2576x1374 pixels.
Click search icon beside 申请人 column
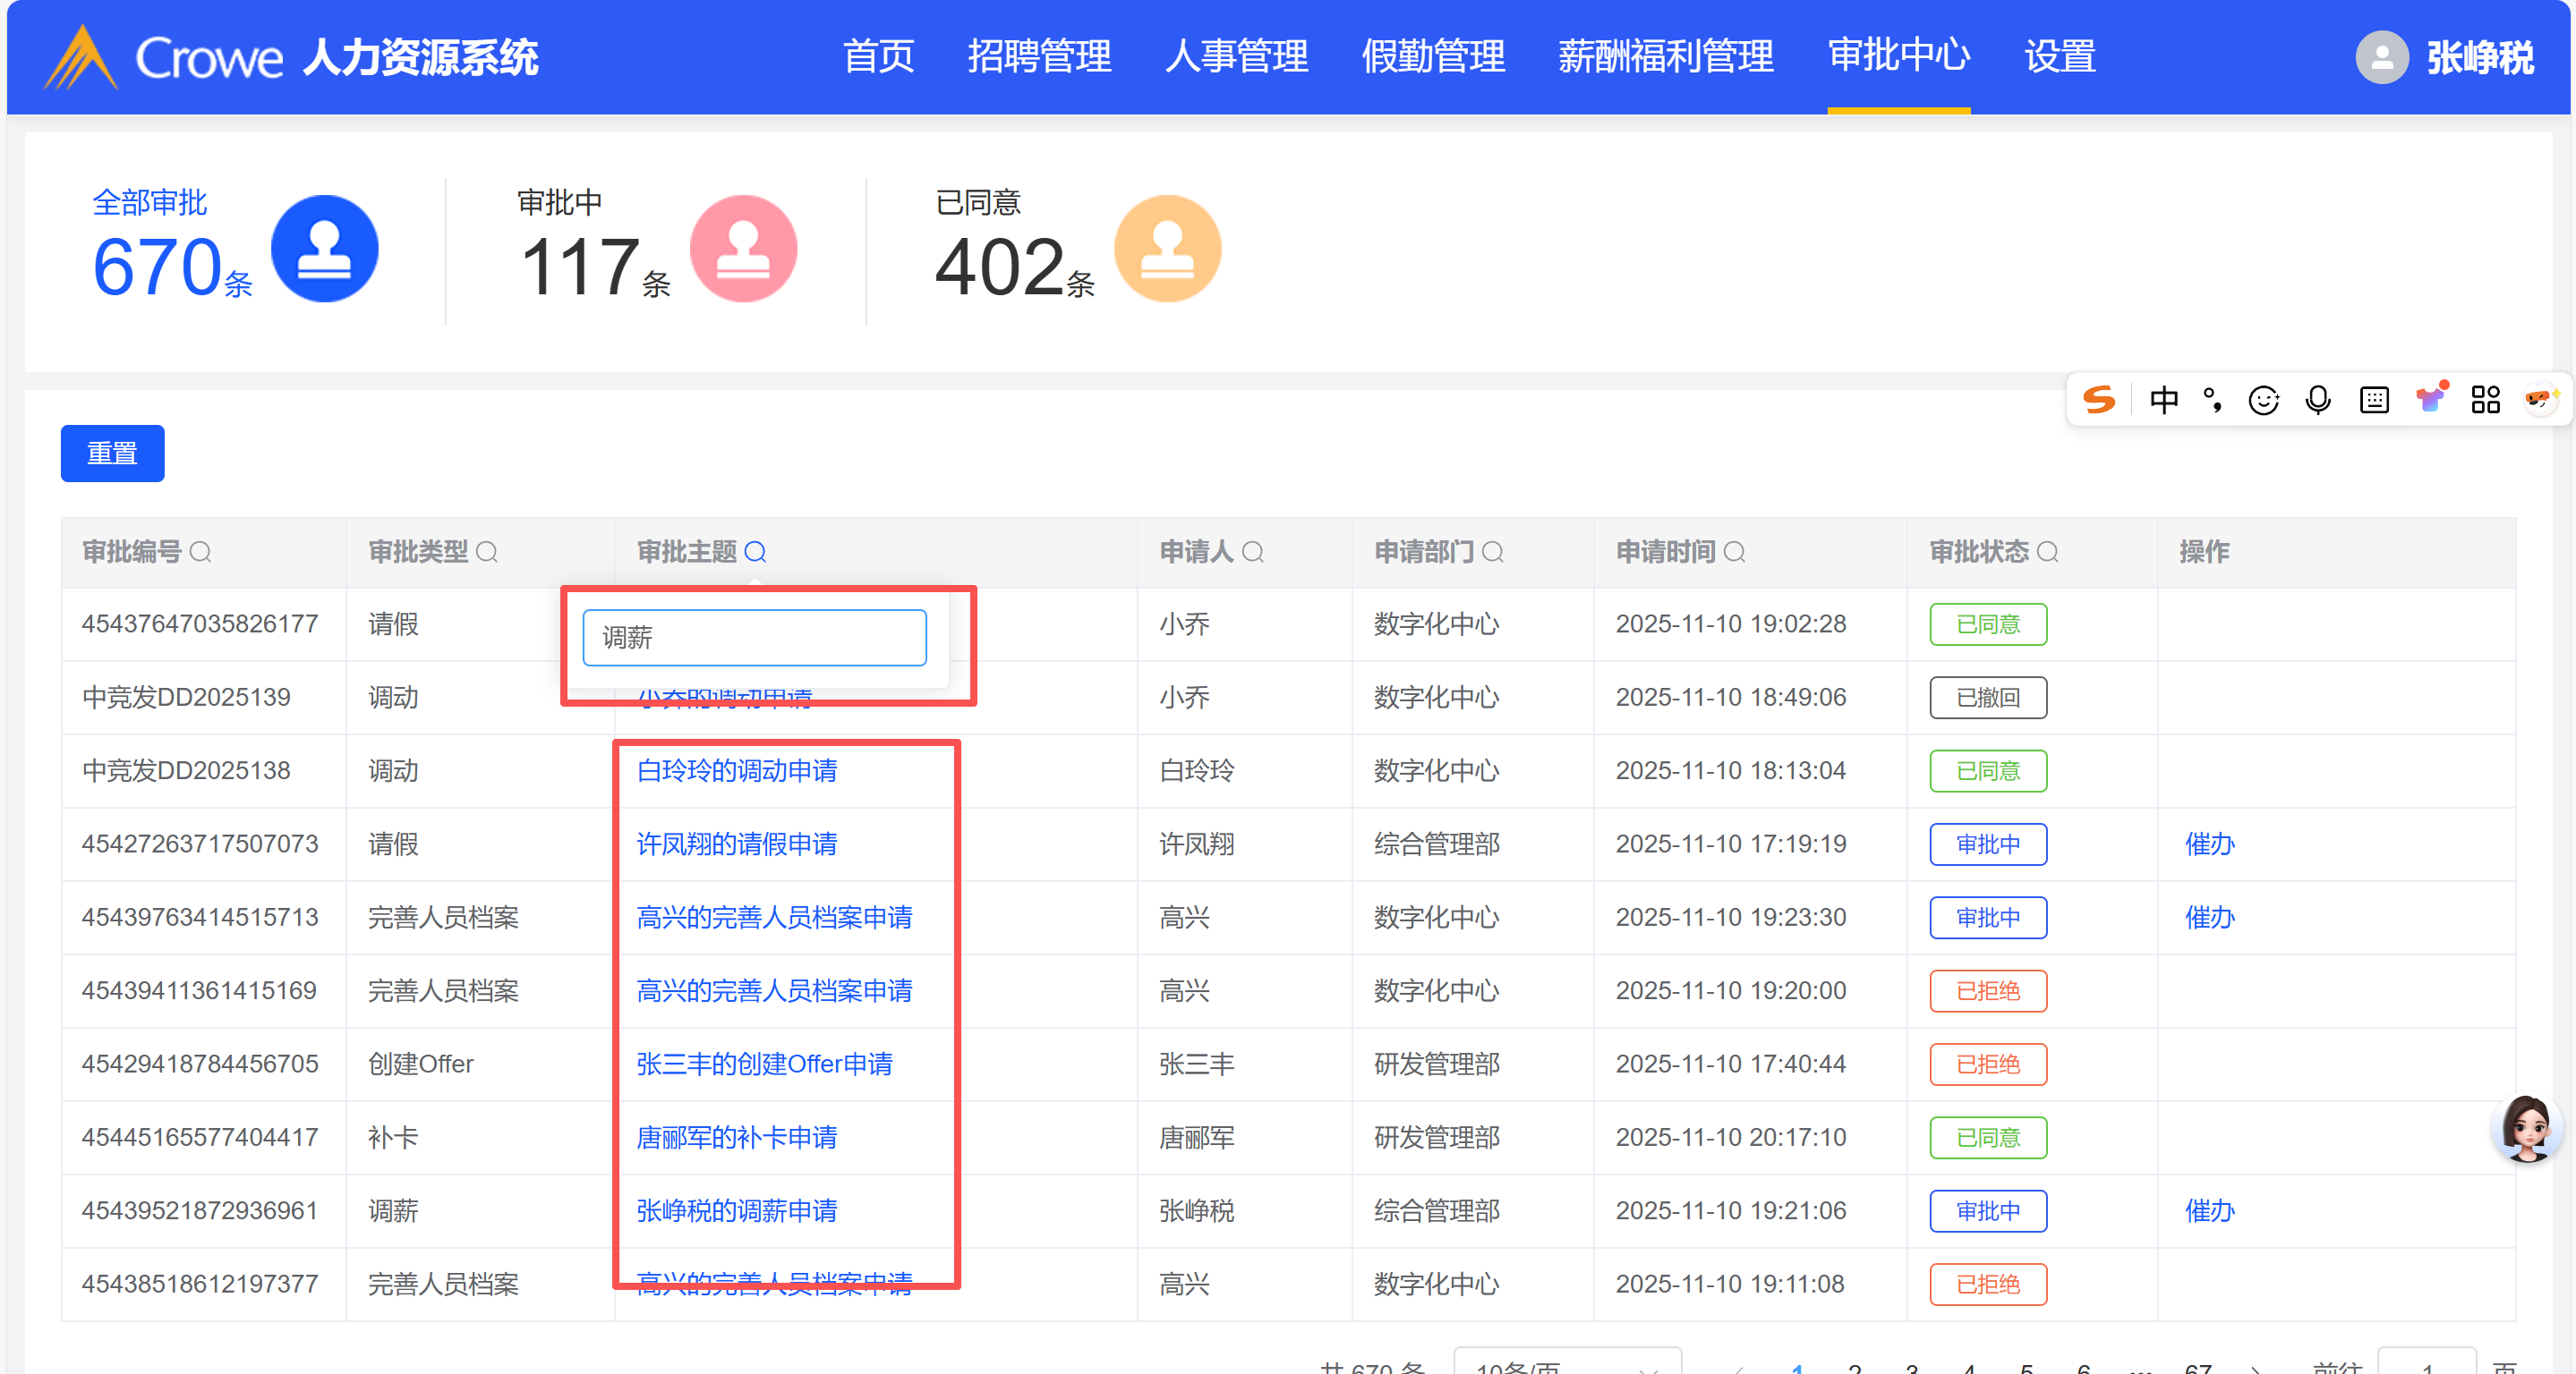tap(1253, 552)
